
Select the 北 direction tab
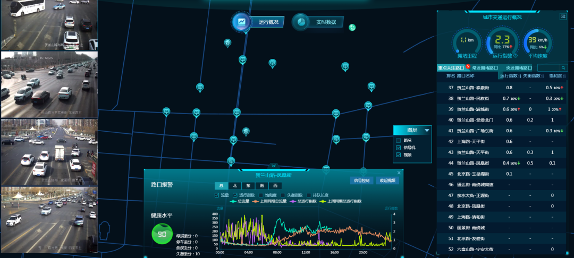tap(234, 186)
